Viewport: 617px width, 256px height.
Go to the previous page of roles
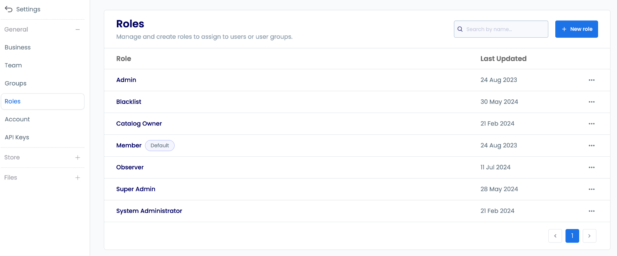pyautogui.click(x=555, y=236)
